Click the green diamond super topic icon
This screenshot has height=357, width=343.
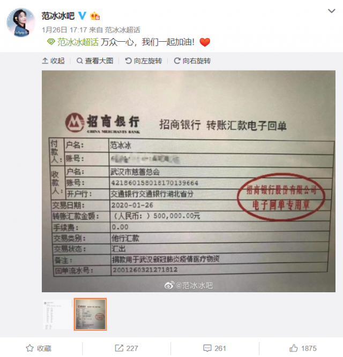click(51, 42)
